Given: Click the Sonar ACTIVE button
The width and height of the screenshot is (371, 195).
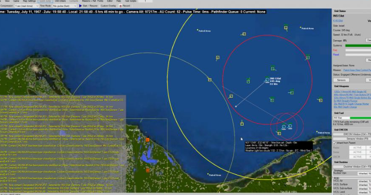Looking at the screenshot, I should pos(357,152).
